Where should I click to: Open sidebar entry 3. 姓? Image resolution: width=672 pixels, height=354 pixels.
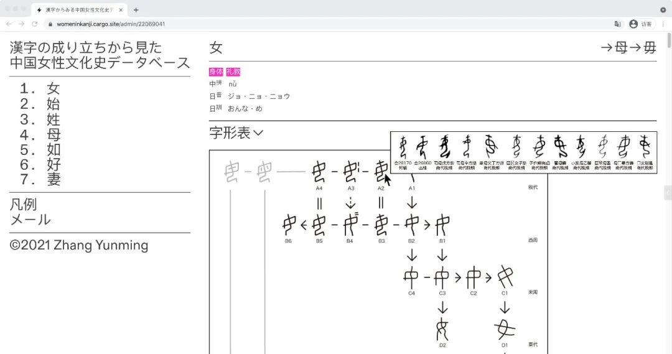tap(40, 119)
